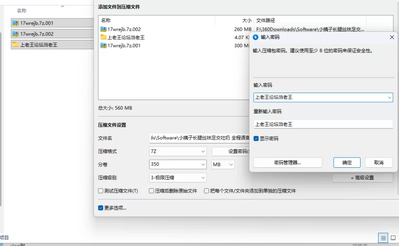Image resolution: width=399 pixels, height=246 pixels.
Task: Click the 17wrejb.7z.001 file icon in compression list
Action: 103,45
